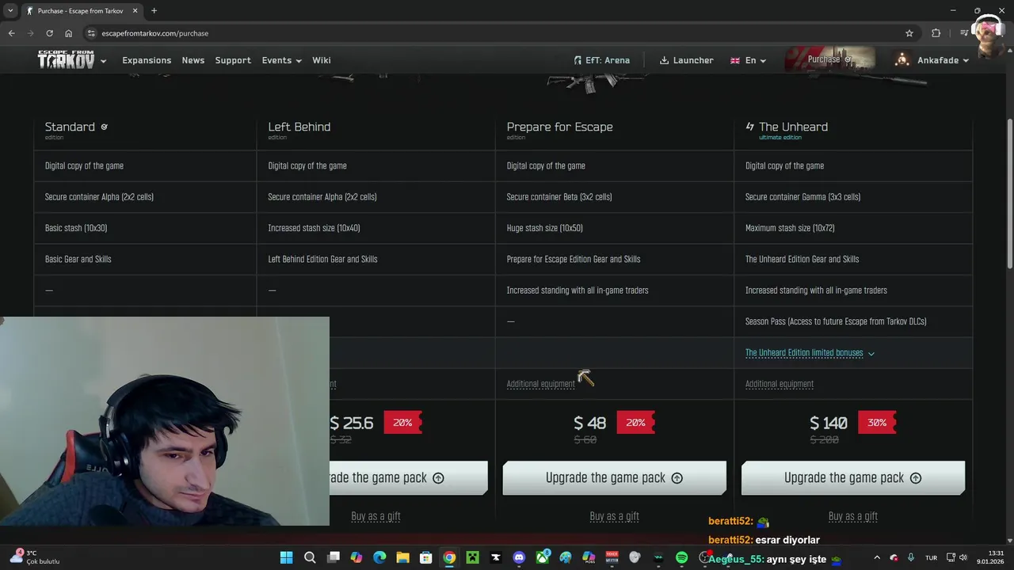The height and width of the screenshot is (570, 1014).
Task: Expand the Events dropdown menu
Action: pos(282,60)
